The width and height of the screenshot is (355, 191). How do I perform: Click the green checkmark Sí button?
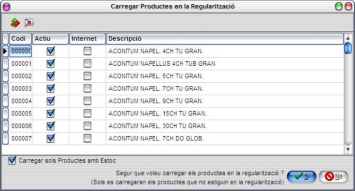[x=302, y=176]
